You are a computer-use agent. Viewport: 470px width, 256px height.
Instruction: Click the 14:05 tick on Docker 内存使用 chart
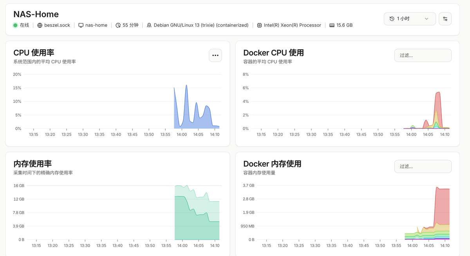tap(428, 245)
